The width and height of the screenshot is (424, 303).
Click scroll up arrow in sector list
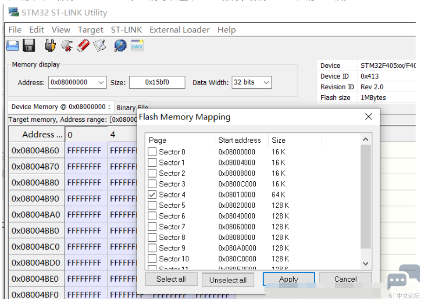[365, 139]
